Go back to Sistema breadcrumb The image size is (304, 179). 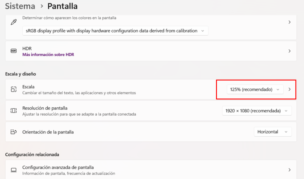20,6
